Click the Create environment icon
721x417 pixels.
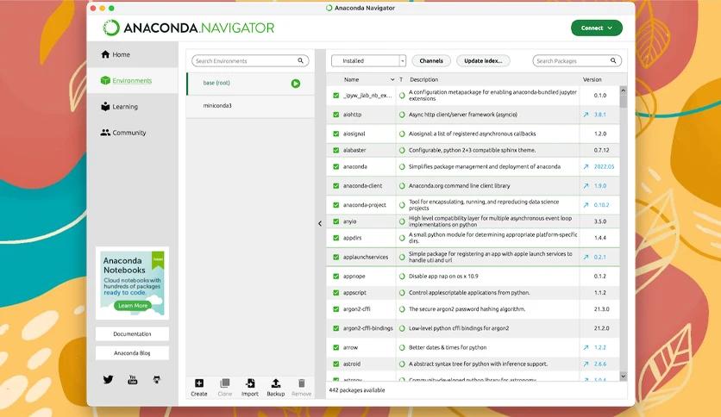(x=199, y=383)
